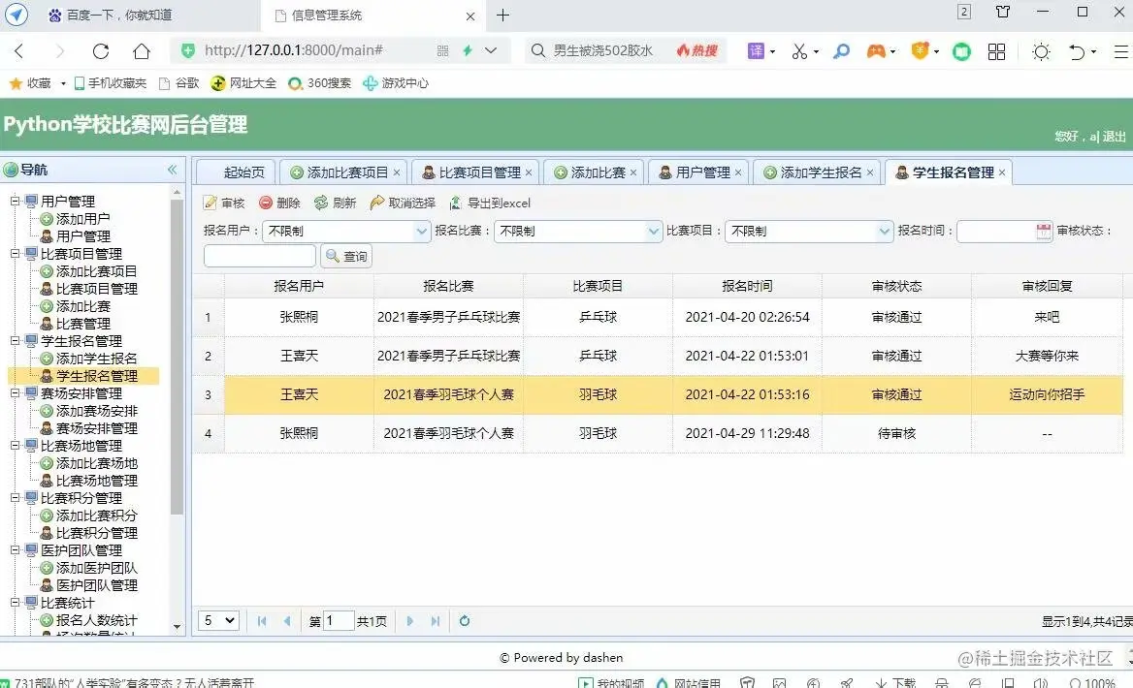Image resolution: width=1133 pixels, height=688 pixels.
Task: Go to the last page icon
Action: (435, 621)
